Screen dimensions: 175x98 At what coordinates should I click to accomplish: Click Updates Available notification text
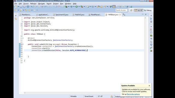pyautogui.click(x=136, y=90)
